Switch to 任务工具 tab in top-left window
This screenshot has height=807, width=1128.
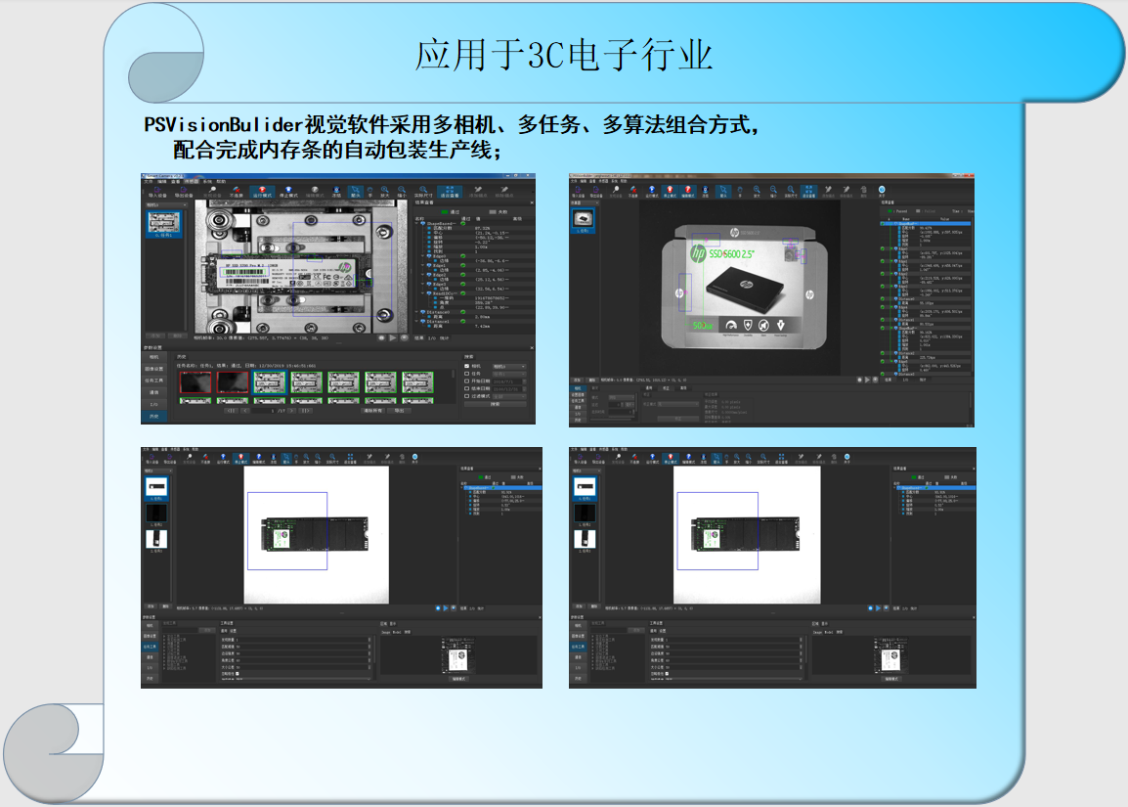(x=153, y=381)
